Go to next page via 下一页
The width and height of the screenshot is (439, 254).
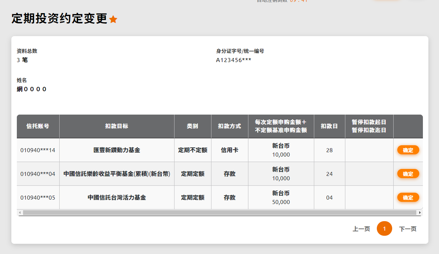[x=408, y=229]
